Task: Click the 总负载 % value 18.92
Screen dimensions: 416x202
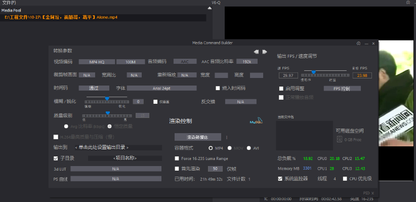Action: point(308,159)
